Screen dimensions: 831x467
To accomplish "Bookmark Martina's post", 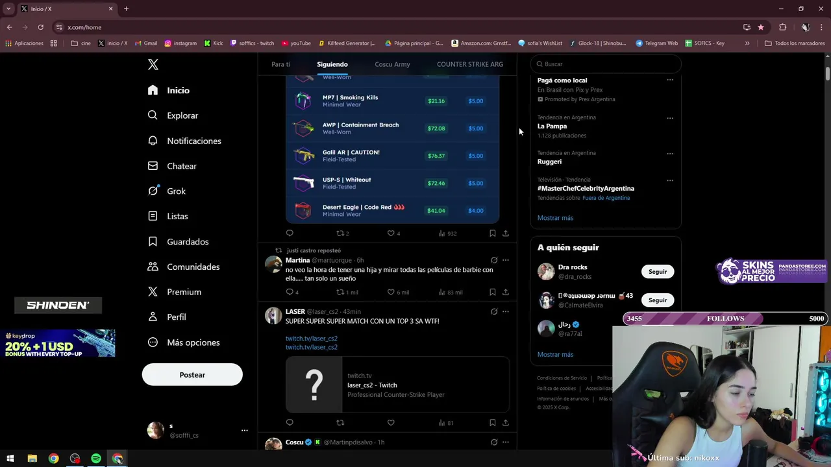I will pyautogui.click(x=492, y=292).
